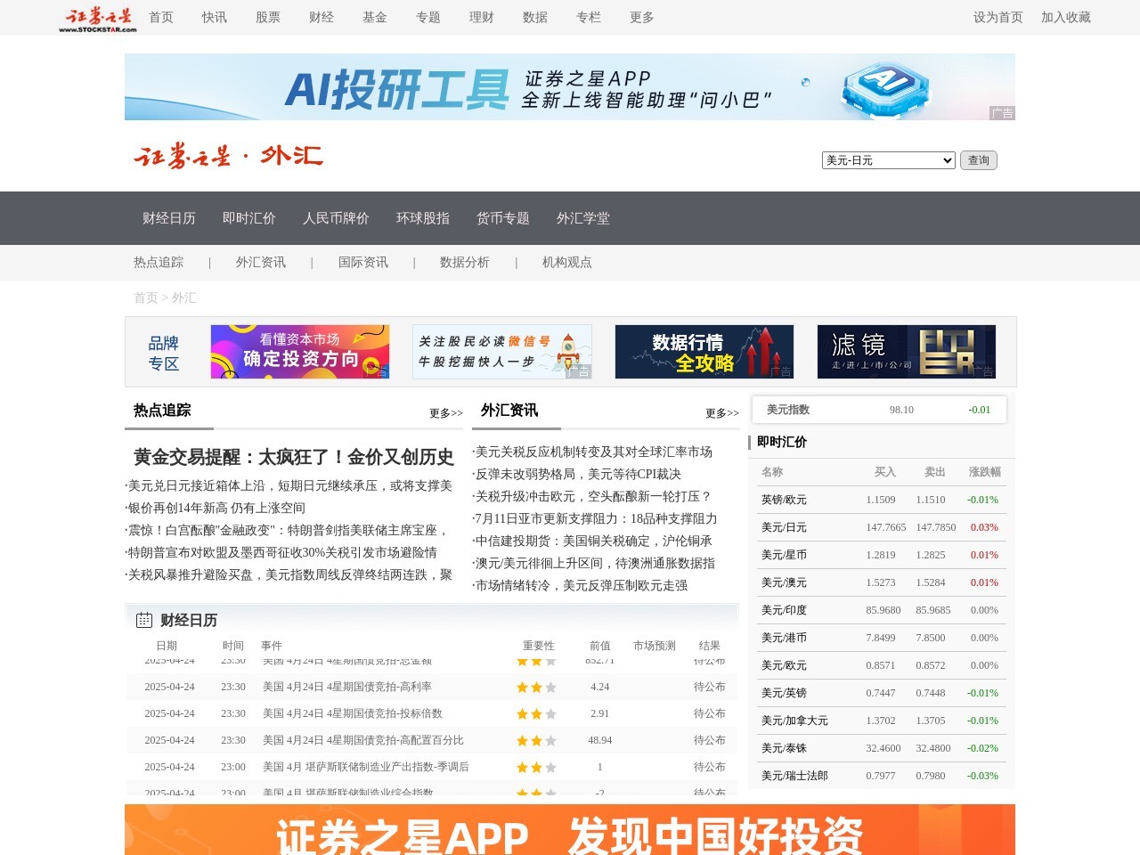Click the AI chip icon in the top ad banner
1140x855 pixels.
[x=885, y=85]
